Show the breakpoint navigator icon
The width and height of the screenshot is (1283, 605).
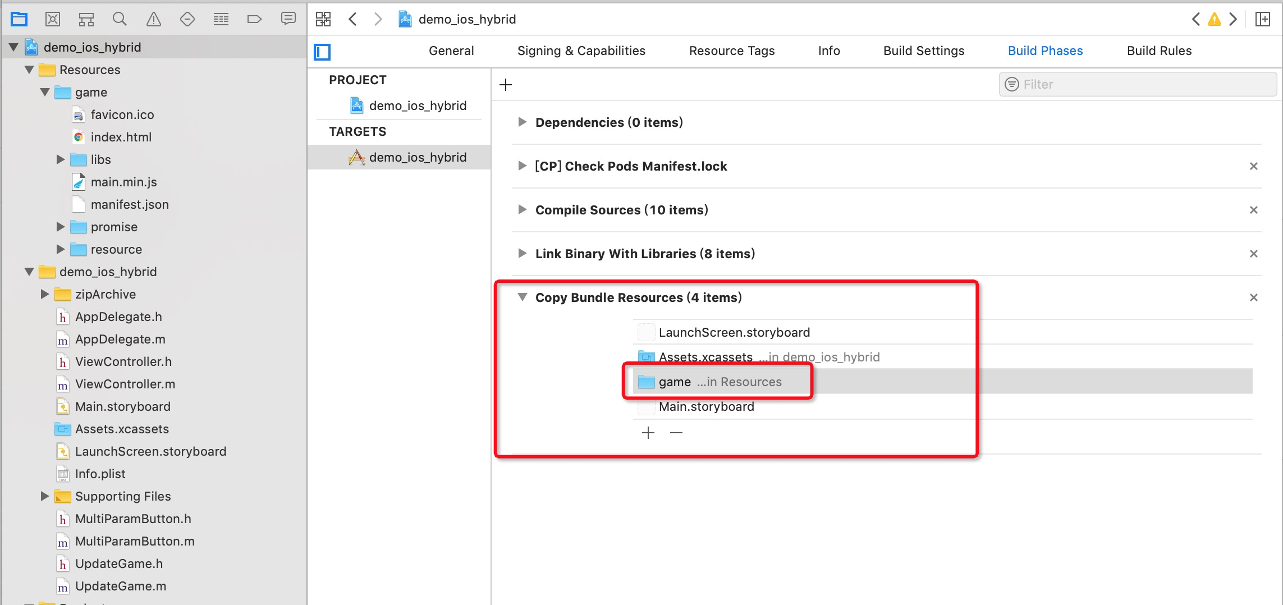[x=254, y=20]
